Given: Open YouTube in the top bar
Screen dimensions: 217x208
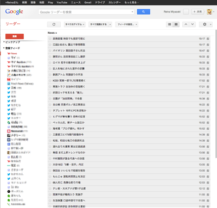Looking at the screenshot, I should coord(62,3).
